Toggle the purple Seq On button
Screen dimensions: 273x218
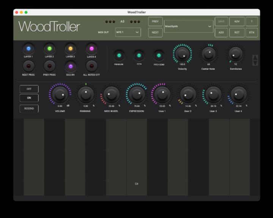pyautogui.click(x=70, y=66)
